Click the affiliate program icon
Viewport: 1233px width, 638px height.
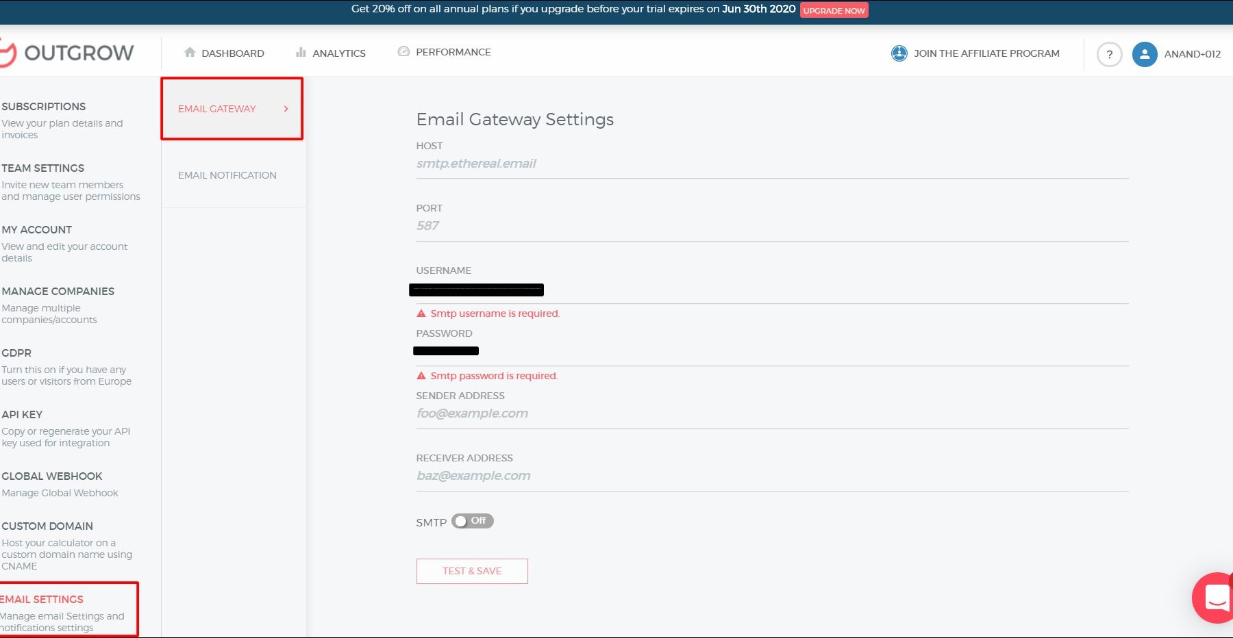(x=899, y=53)
